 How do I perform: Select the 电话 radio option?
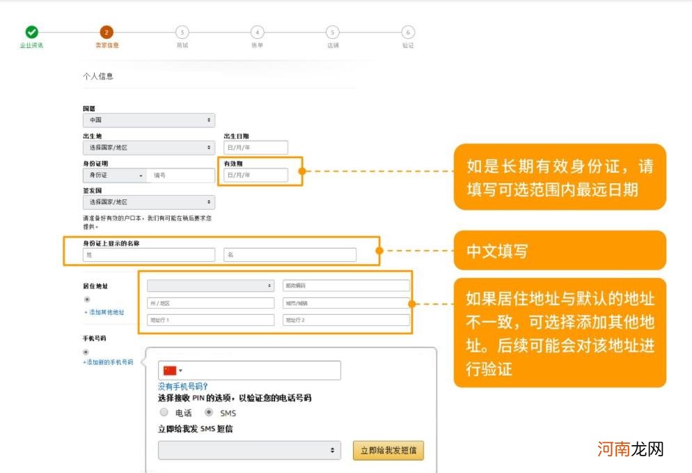point(163,412)
